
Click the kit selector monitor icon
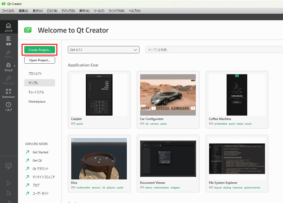(9, 166)
